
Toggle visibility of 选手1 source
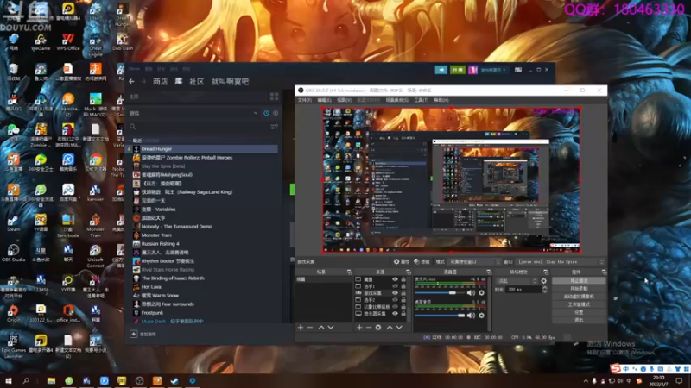(x=395, y=286)
